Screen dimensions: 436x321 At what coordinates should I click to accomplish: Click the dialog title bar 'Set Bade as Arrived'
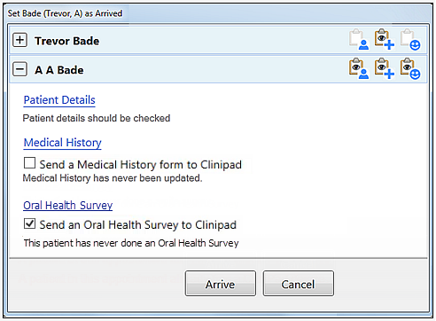tap(65, 13)
